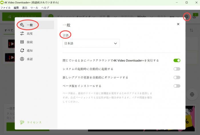Screen dimensions: 200x135
Task: Enable installing beta versions toggle
Action: coord(177,86)
